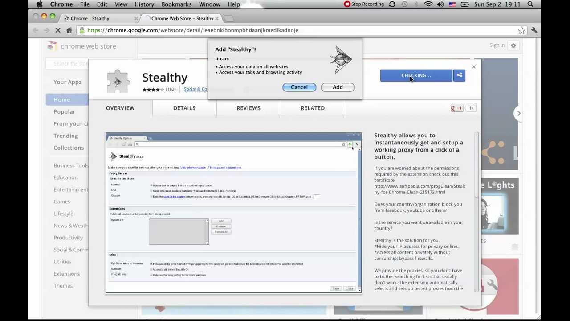Open the Productivity category
The height and width of the screenshot is (321, 570).
tap(68, 238)
